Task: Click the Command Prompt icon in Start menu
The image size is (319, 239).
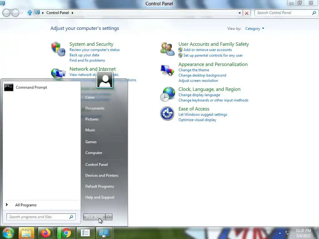Action: tap(9, 87)
